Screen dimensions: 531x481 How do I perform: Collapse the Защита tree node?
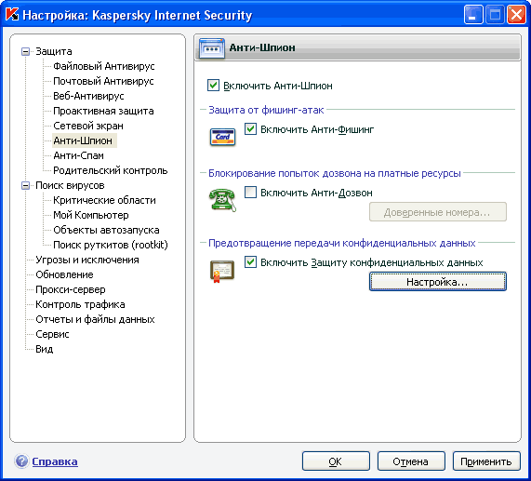click(x=25, y=51)
